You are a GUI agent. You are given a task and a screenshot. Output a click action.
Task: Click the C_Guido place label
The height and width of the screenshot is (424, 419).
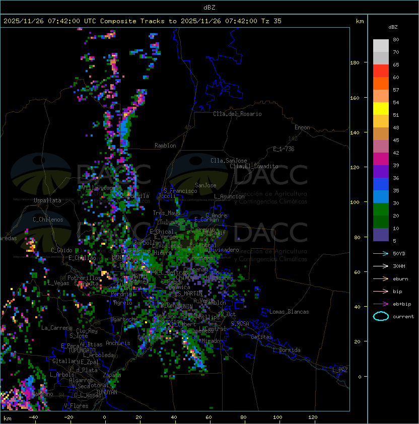tap(61, 250)
